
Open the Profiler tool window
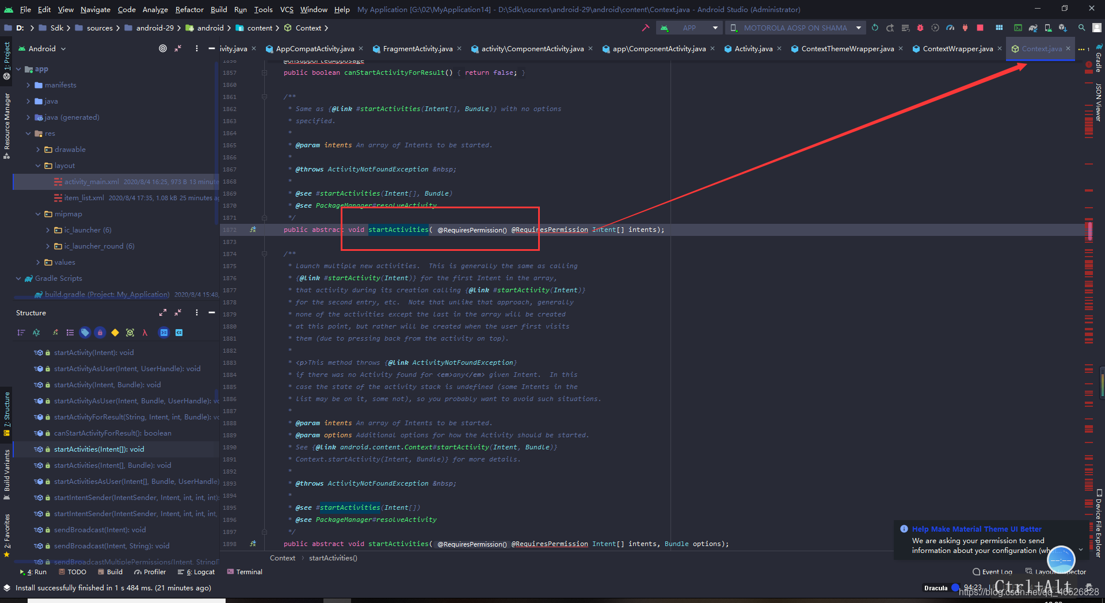click(150, 572)
